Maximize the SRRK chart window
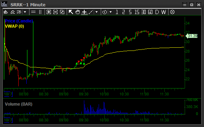This screenshot has width=204, height=127. tap(192, 5)
